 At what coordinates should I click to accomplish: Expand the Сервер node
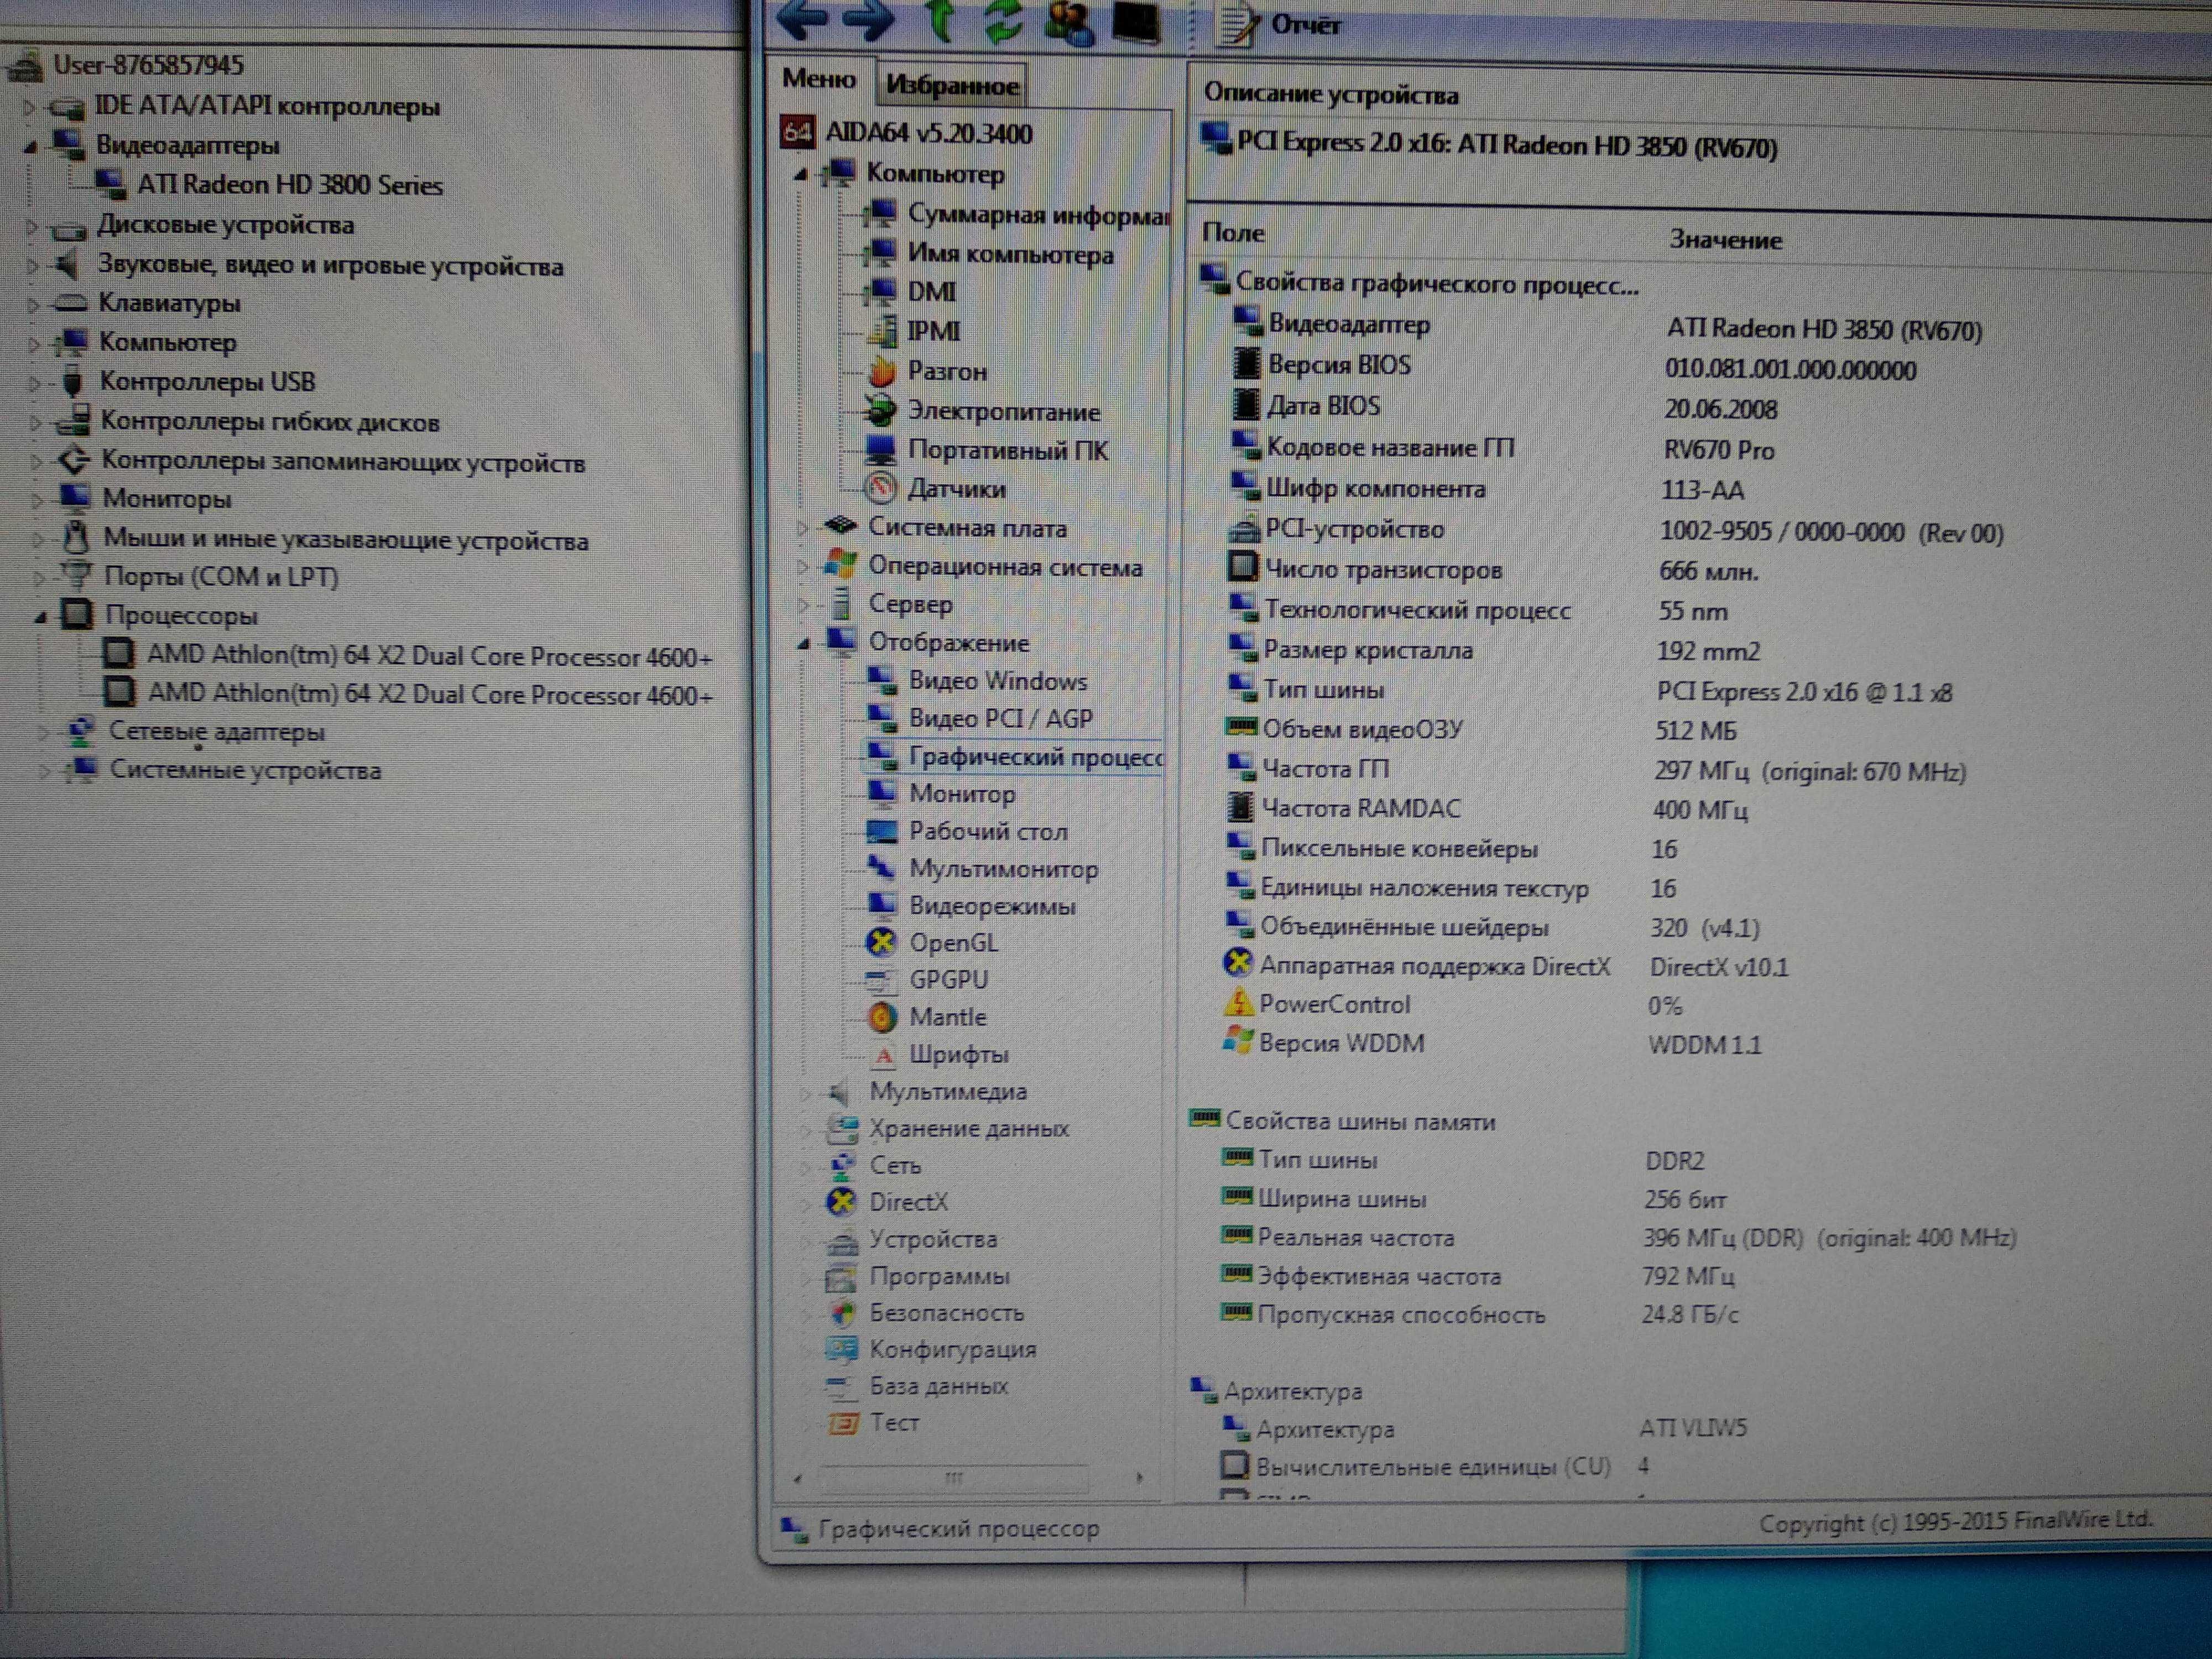(x=803, y=604)
